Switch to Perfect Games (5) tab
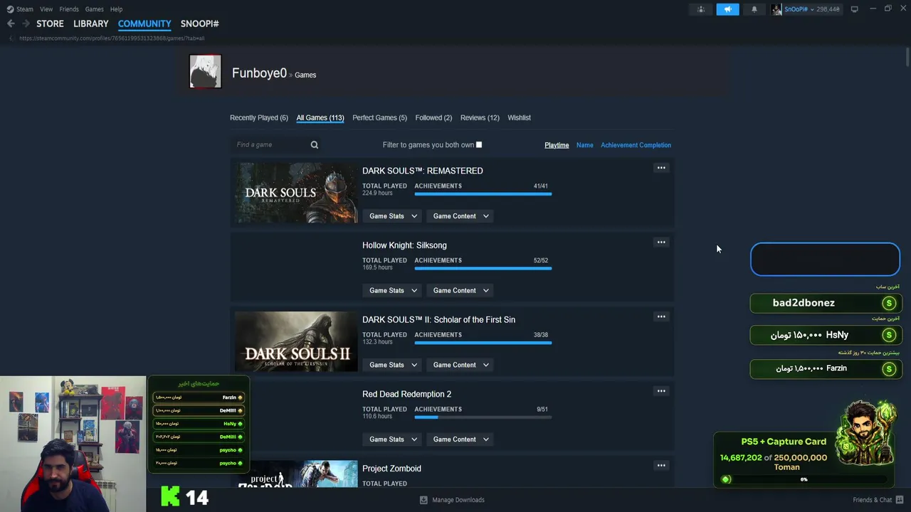The width and height of the screenshot is (911, 512). pos(380,118)
